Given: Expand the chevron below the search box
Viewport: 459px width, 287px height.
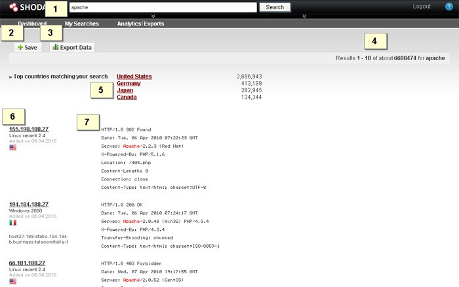Looking at the screenshot, I should 153,16.
